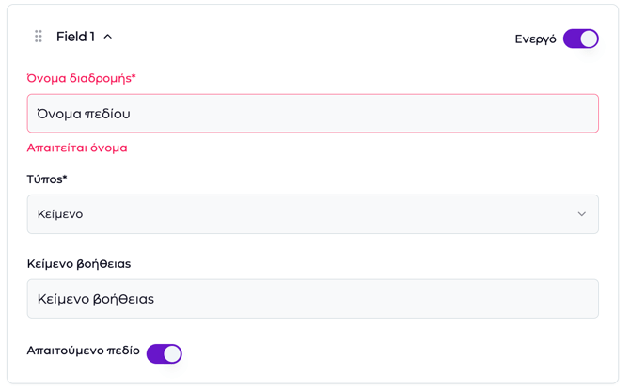
Task: Click the selected Κείμενο value in the dropdown
Action: (60, 214)
